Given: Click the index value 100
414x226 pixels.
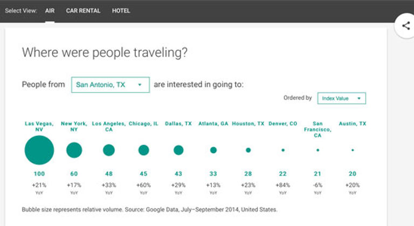Looking at the screenshot, I should coord(39,174).
